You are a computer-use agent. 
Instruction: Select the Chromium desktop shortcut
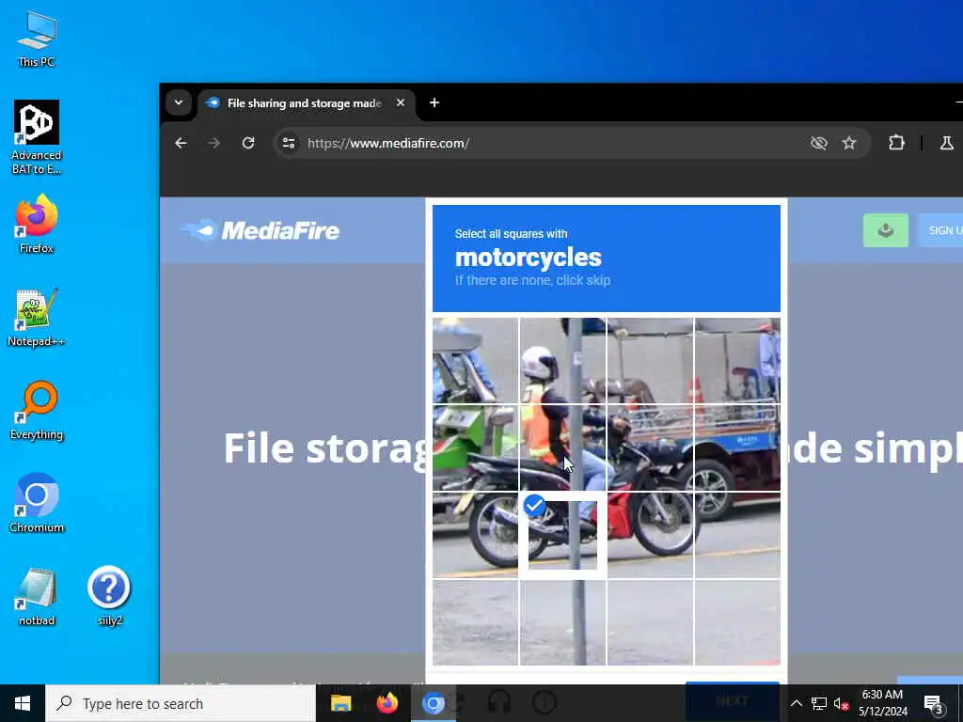[37, 504]
